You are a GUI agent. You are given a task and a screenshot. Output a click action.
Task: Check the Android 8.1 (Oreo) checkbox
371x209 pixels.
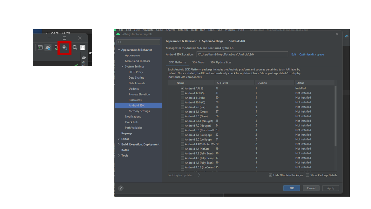coord(182,112)
